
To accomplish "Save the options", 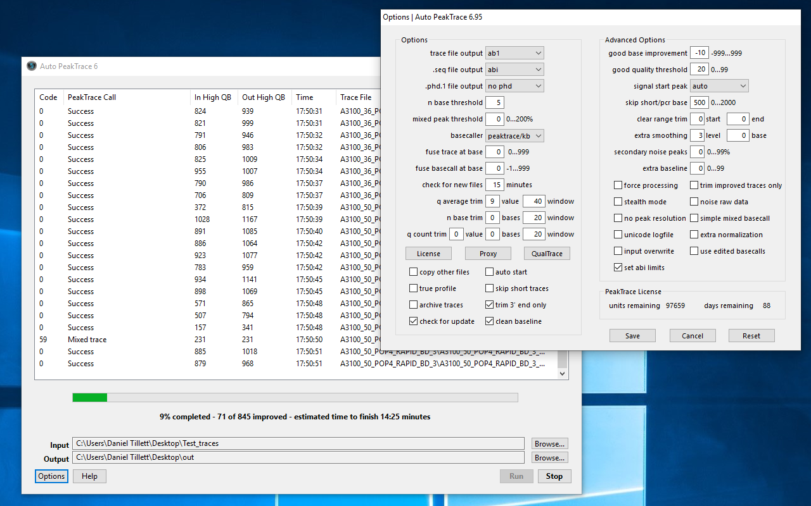I will click(632, 336).
